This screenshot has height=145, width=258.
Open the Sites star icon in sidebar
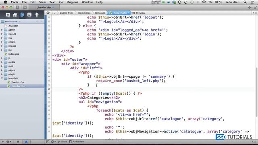[8, 15]
